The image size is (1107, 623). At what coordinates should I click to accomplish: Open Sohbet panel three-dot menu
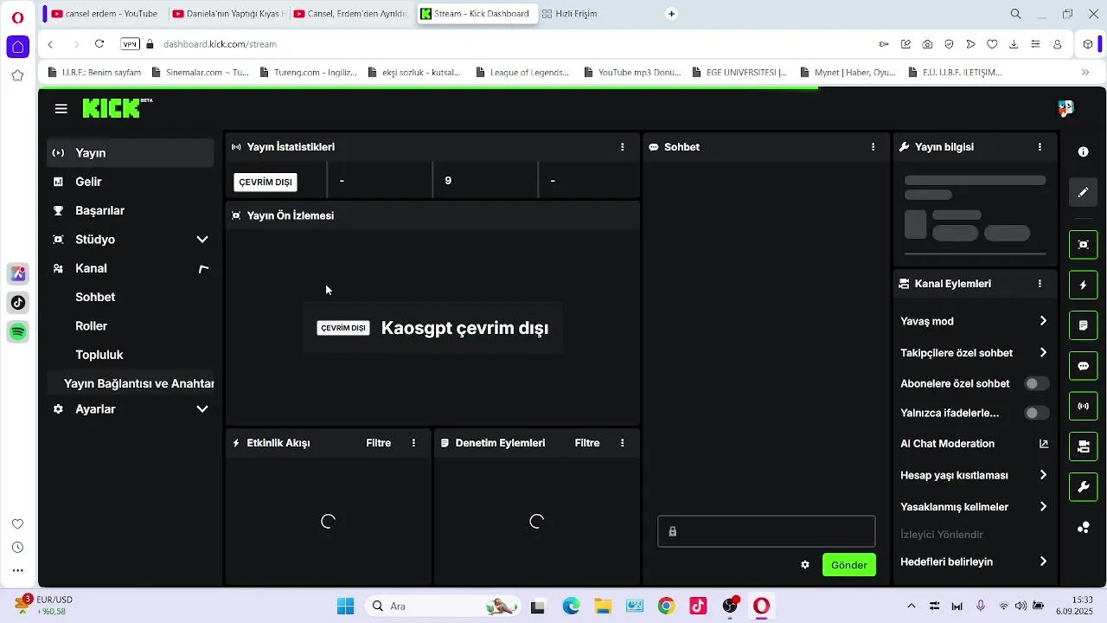click(873, 147)
